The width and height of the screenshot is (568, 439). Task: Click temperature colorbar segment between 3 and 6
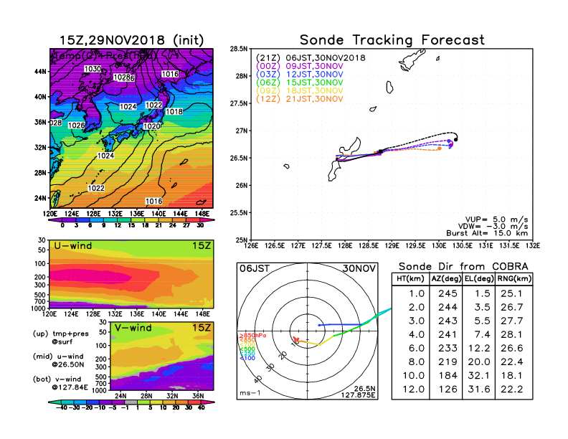(83, 219)
